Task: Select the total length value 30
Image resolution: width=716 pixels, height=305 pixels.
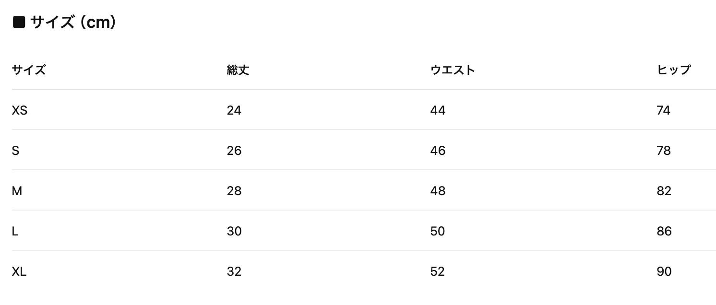Action: (234, 232)
